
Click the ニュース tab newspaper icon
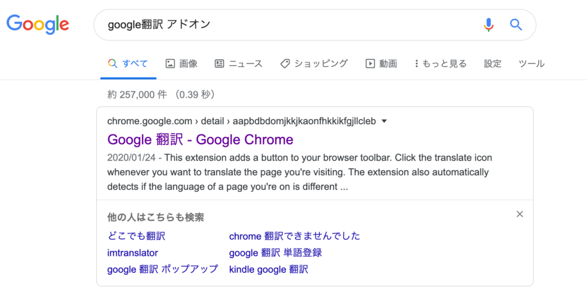[220, 64]
